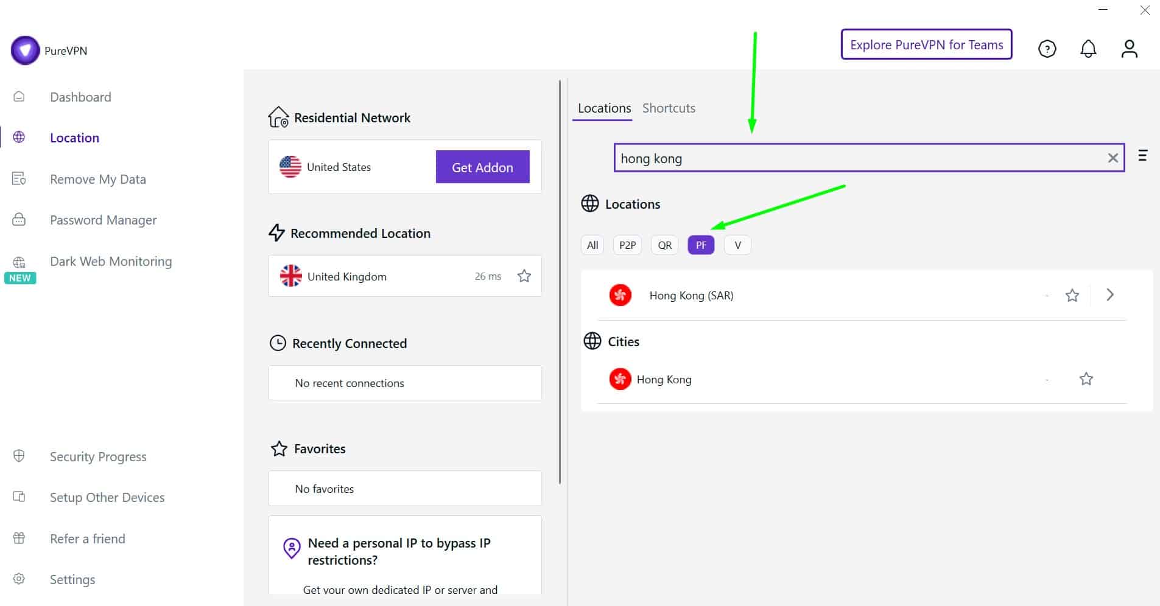
Task: Toggle the PF port forwarding filter
Action: [701, 245]
